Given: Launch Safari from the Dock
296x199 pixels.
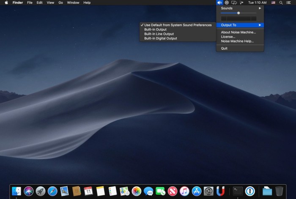Looking at the screenshot, I should pos(52,191).
